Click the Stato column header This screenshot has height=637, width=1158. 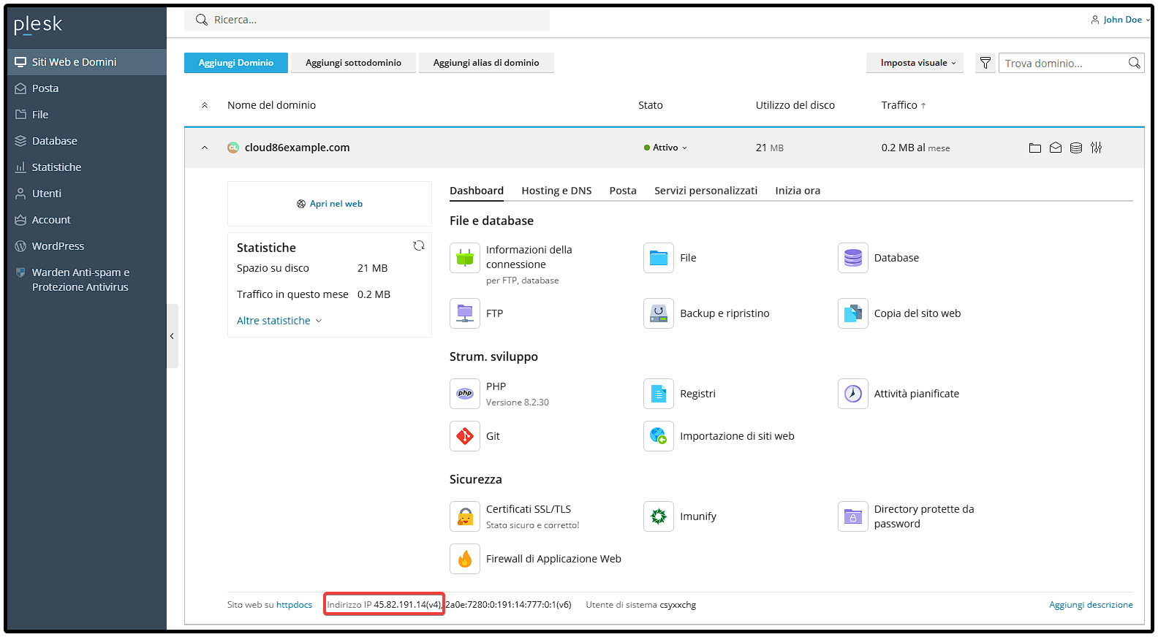point(651,105)
